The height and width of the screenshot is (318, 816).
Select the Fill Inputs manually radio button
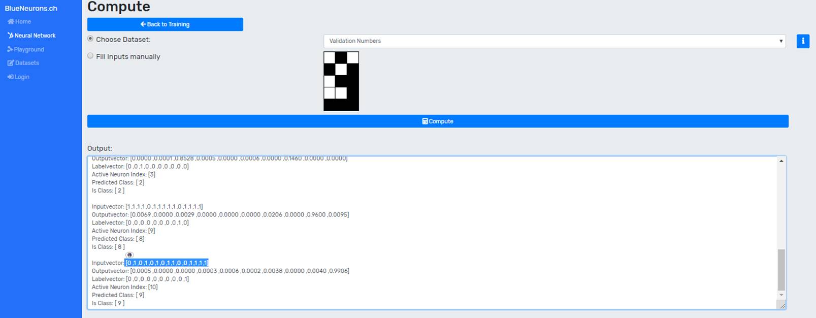(x=90, y=56)
